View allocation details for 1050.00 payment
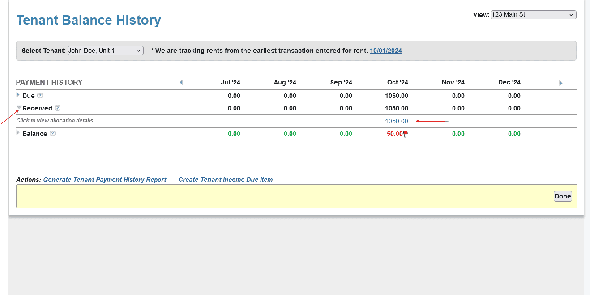Screen dimensions: 590x295 tap(396, 121)
